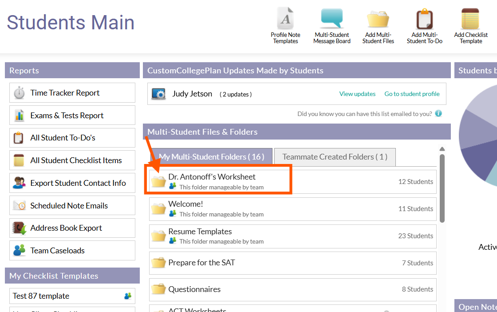Select My Multi-Student Folders tab
This screenshot has height=312, width=497.
pos(211,157)
